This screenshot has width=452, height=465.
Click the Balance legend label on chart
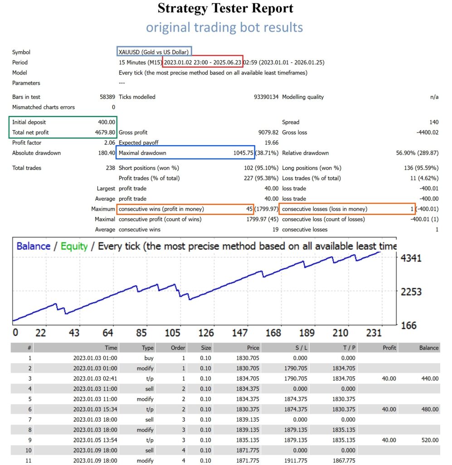pos(33,246)
